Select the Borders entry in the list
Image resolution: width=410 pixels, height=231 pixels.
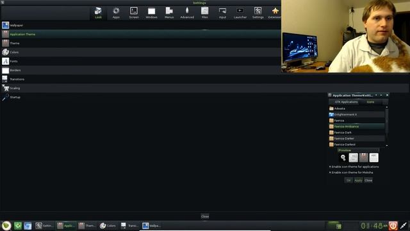pyautogui.click(x=141, y=70)
